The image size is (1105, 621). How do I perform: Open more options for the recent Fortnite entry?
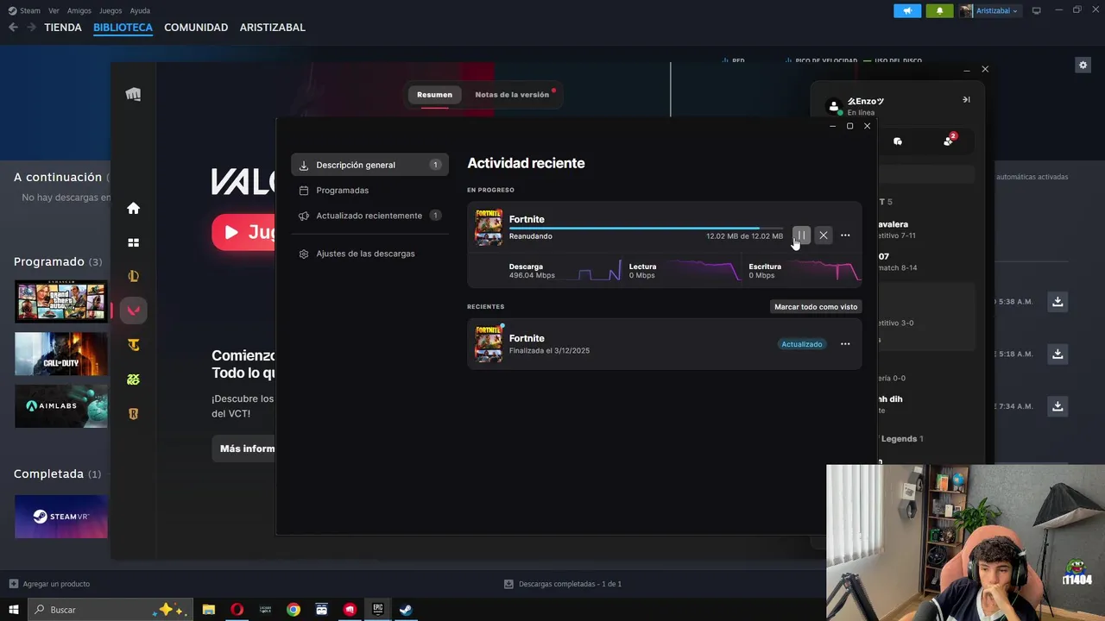point(845,344)
